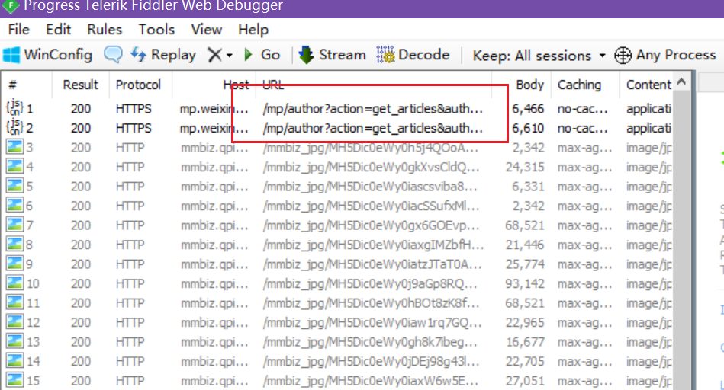Click the image icon of session 8
The height and width of the screenshot is (390, 724).
14,244
